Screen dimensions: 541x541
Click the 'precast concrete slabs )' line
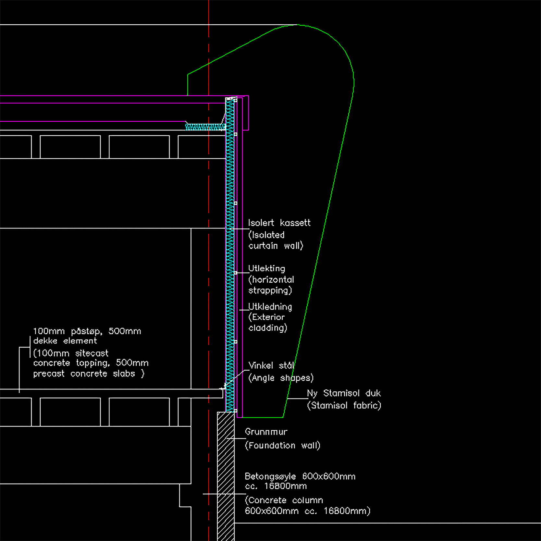pos(89,374)
